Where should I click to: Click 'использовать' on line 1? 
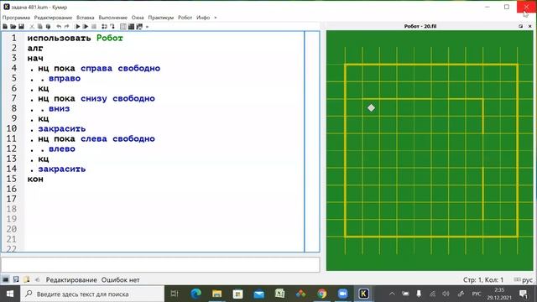point(60,38)
